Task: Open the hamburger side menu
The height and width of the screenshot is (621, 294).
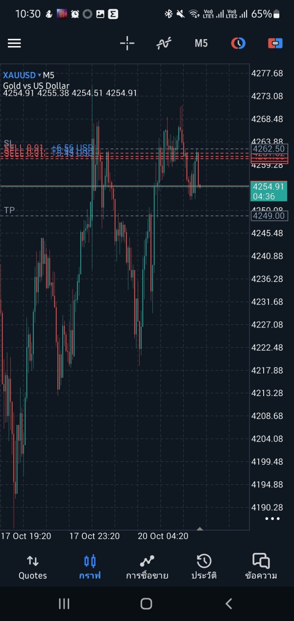Action: pyautogui.click(x=14, y=43)
